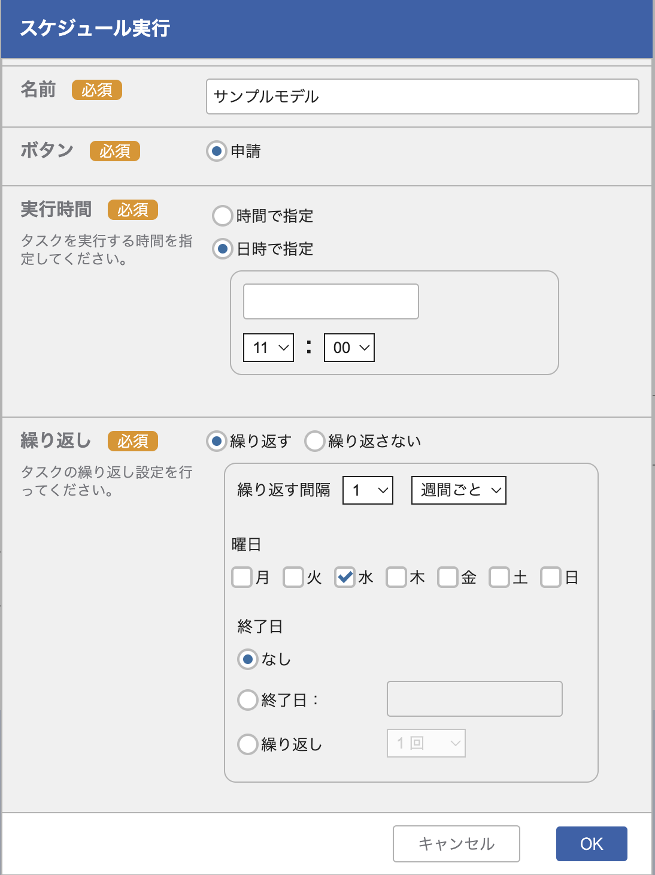
Task: Open the repeat interval dropdown showing 1
Action: 367,490
